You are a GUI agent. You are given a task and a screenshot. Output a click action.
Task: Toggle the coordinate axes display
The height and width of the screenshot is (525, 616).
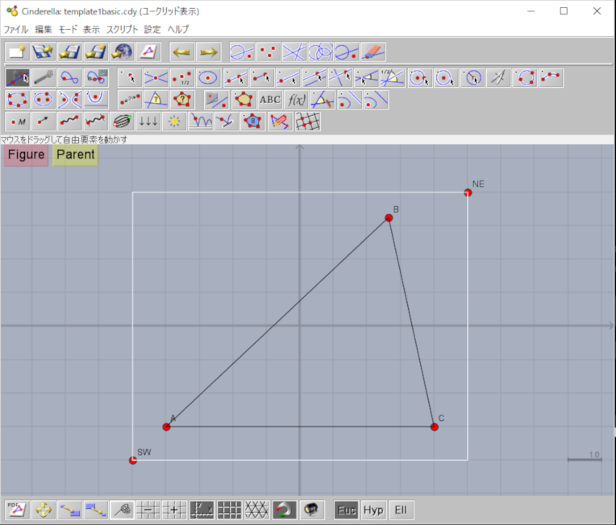coord(202,510)
